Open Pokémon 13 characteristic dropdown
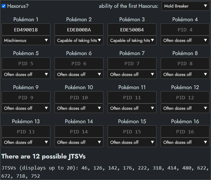211x180 pixels. [x=26, y=142]
